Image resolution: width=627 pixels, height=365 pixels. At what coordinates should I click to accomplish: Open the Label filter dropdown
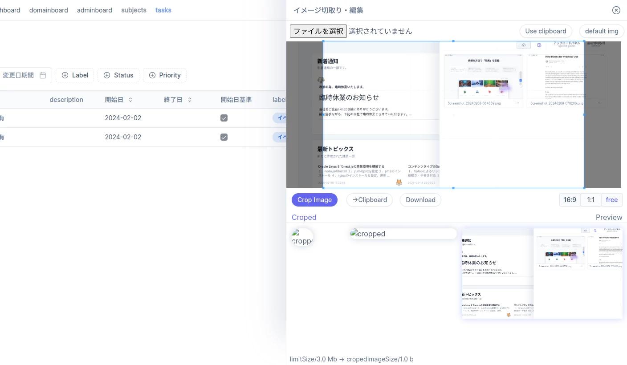coord(75,75)
